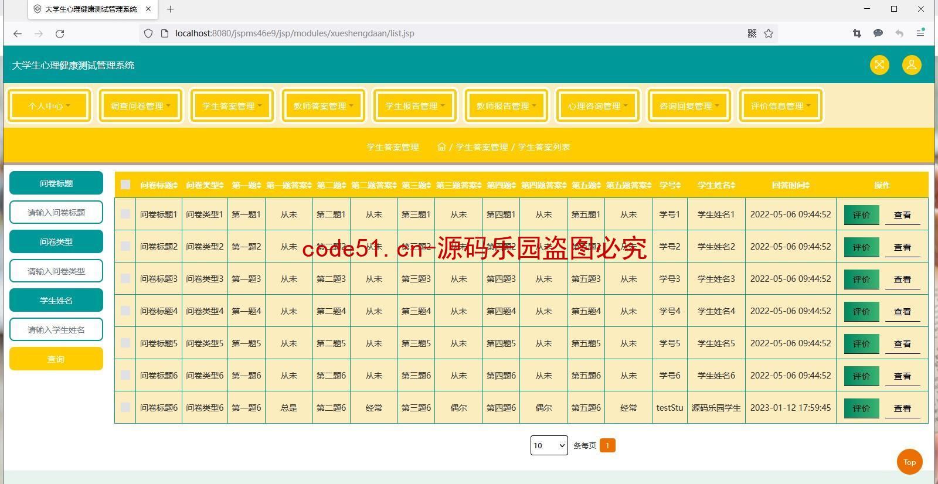Reload the page with the refresh icon

pyautogui.click(x=60, y=33)
